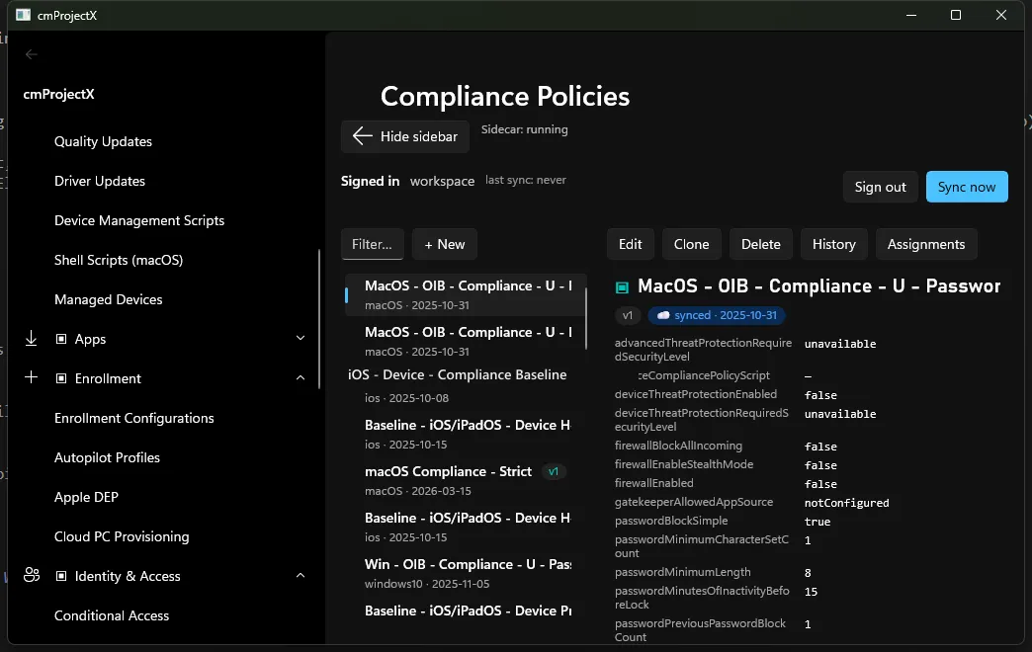This screenshot has width=1032, height=652.
Task: Click the cmProjectX app icon in the title bar
Action: pyautogui.click(x=23, y=15)
